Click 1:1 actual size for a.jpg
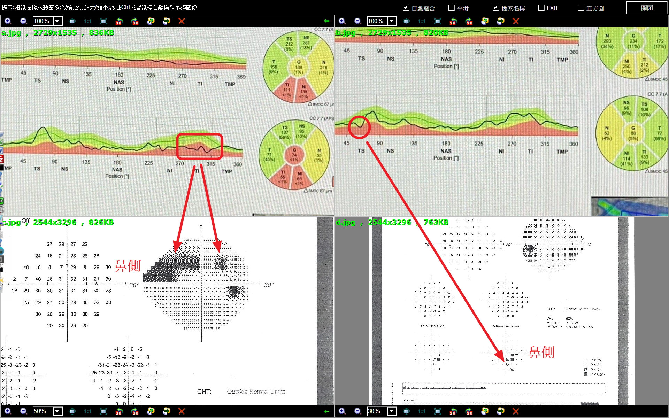Viewport: 669px width, 418px height. (x=87, y=21)
